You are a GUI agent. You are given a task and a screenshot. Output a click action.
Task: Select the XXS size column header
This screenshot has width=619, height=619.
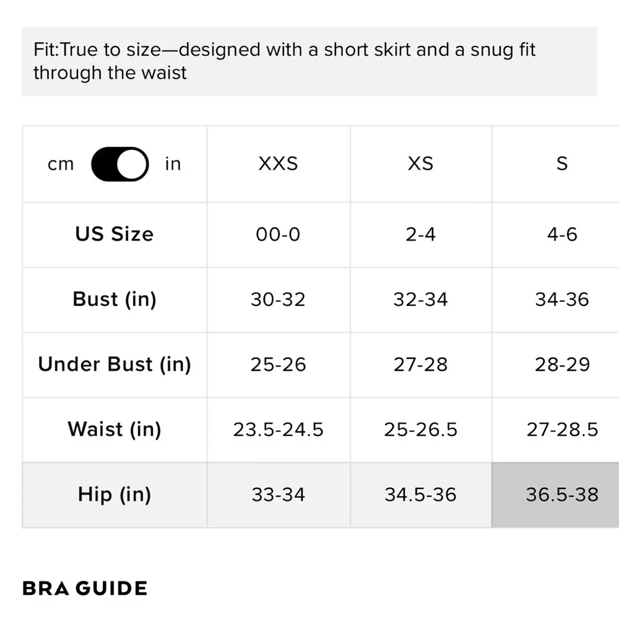click(x=278, y=164)
